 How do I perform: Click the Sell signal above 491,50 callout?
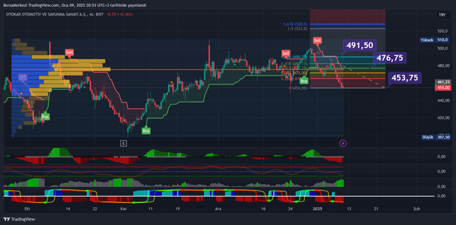point(317,40)
